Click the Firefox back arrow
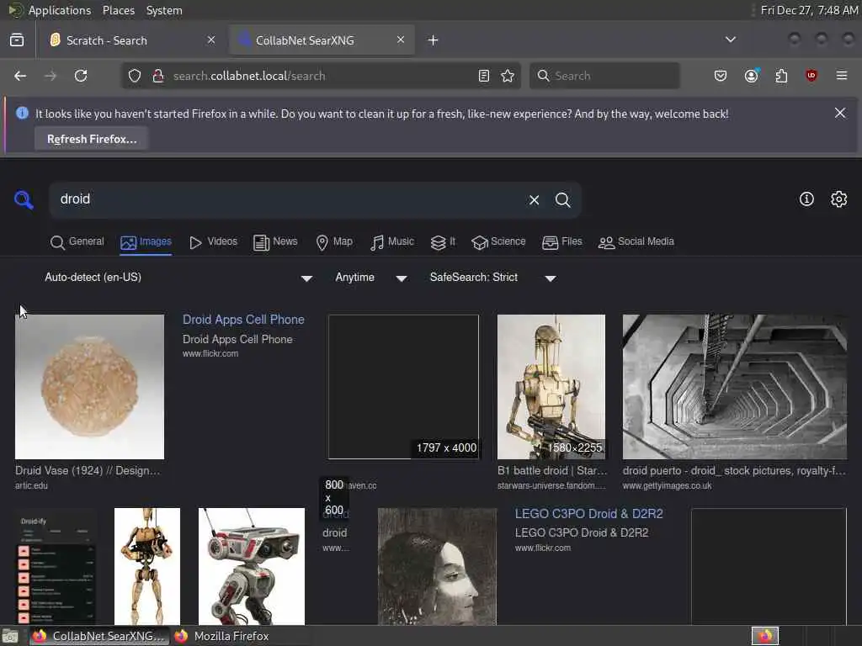The image size is (862, 646). [20, 76]
